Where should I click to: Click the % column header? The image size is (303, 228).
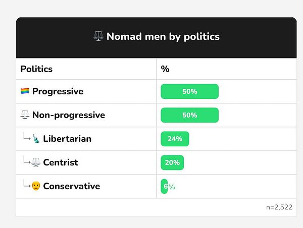click(x=165, y=69)
